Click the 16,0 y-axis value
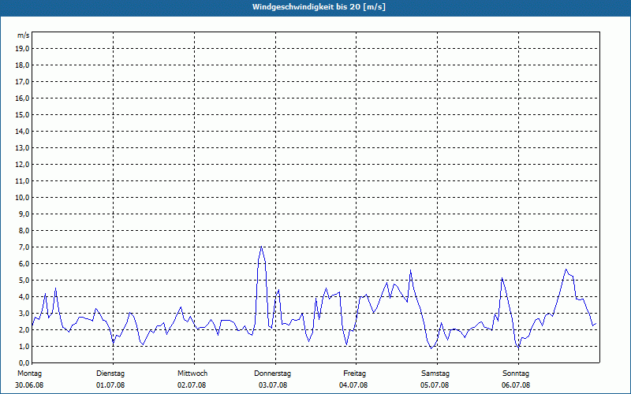Screen dimensions: 631x394 point(22,98)
